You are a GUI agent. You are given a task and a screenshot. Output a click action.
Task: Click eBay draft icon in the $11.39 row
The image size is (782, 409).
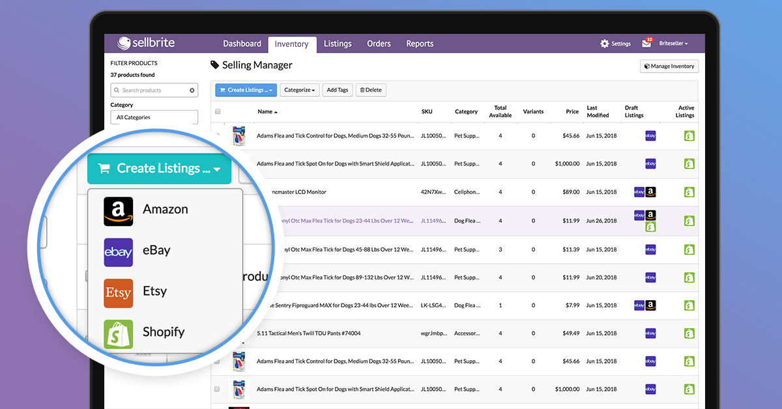tap(650, 249)
